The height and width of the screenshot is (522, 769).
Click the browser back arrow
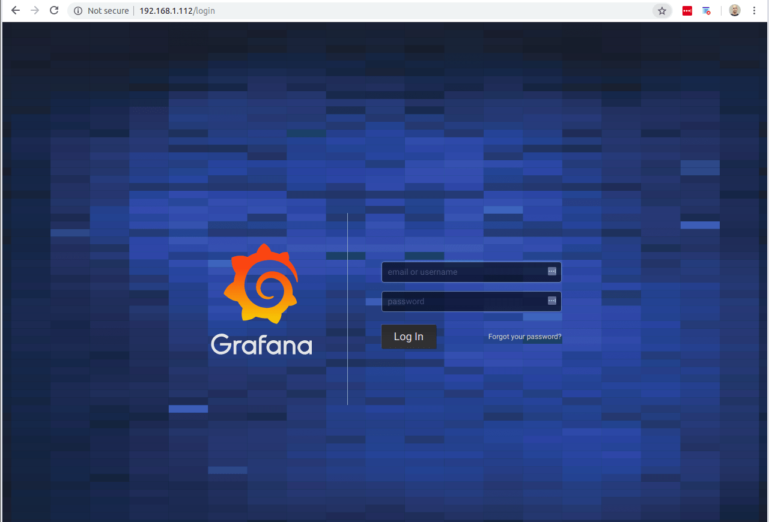coord(16,11)
